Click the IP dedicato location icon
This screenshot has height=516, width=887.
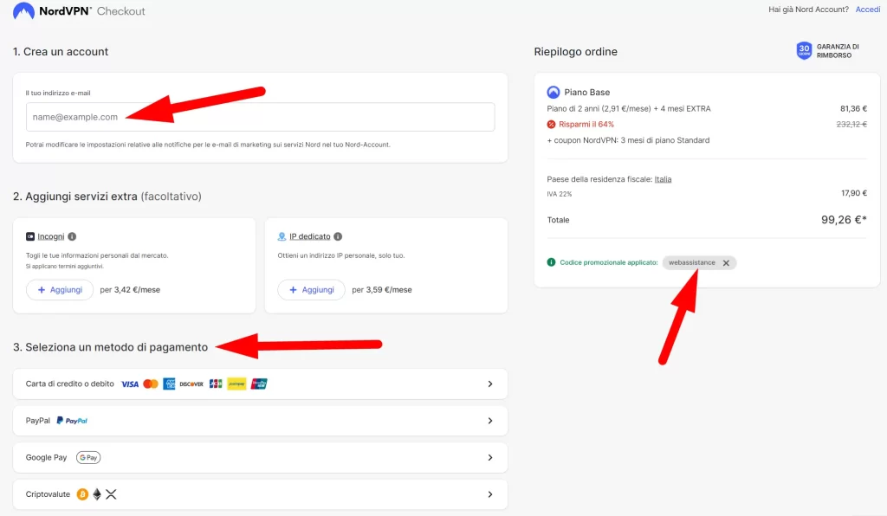282,236
